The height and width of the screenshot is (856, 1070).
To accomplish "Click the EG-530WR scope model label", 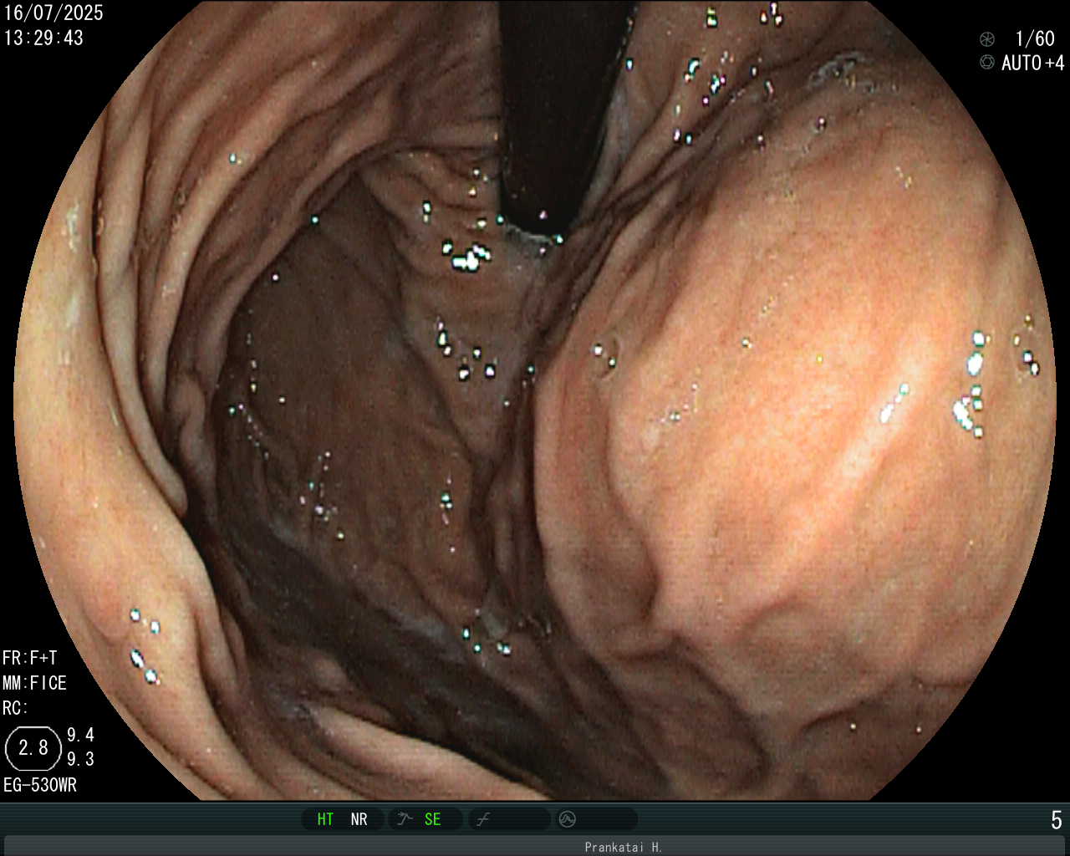I will 39,785.
